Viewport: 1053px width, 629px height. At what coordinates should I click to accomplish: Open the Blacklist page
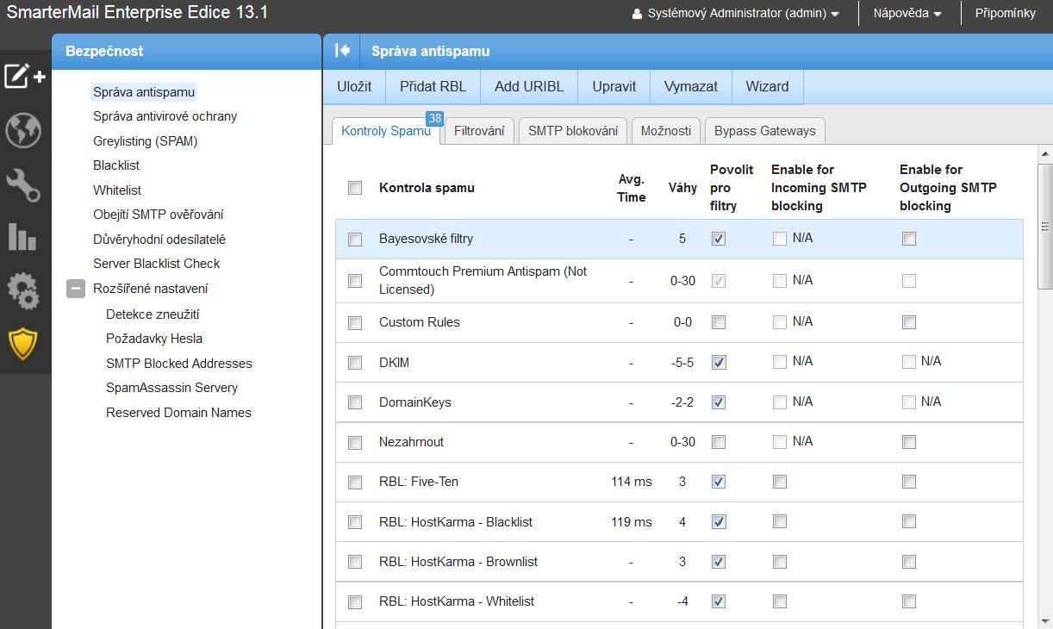pyautogui.click(x=116, y=165)
